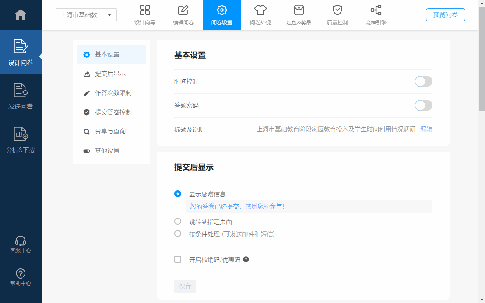This screenshot has height=303, width=485.
Task: Enable the 时间控制 toggle switch
Action: point(423,81)
